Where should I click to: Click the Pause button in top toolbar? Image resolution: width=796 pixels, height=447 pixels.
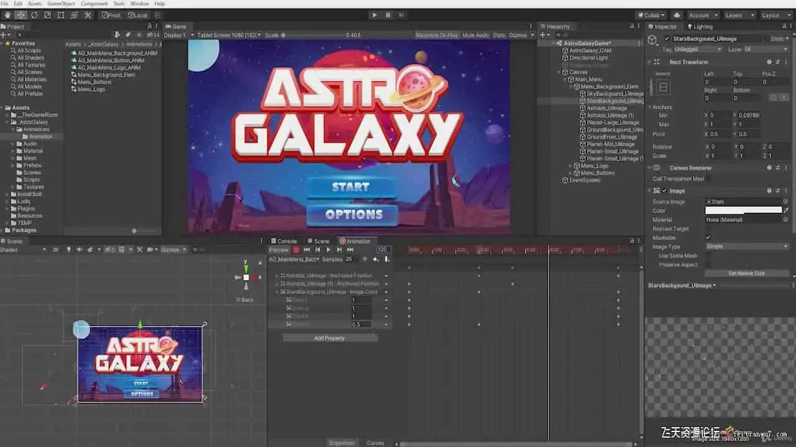tap(388, 15)
